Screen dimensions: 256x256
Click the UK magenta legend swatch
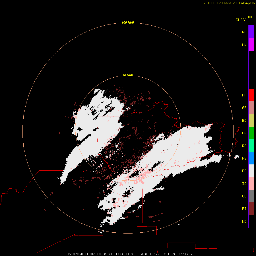click(251, 45)
